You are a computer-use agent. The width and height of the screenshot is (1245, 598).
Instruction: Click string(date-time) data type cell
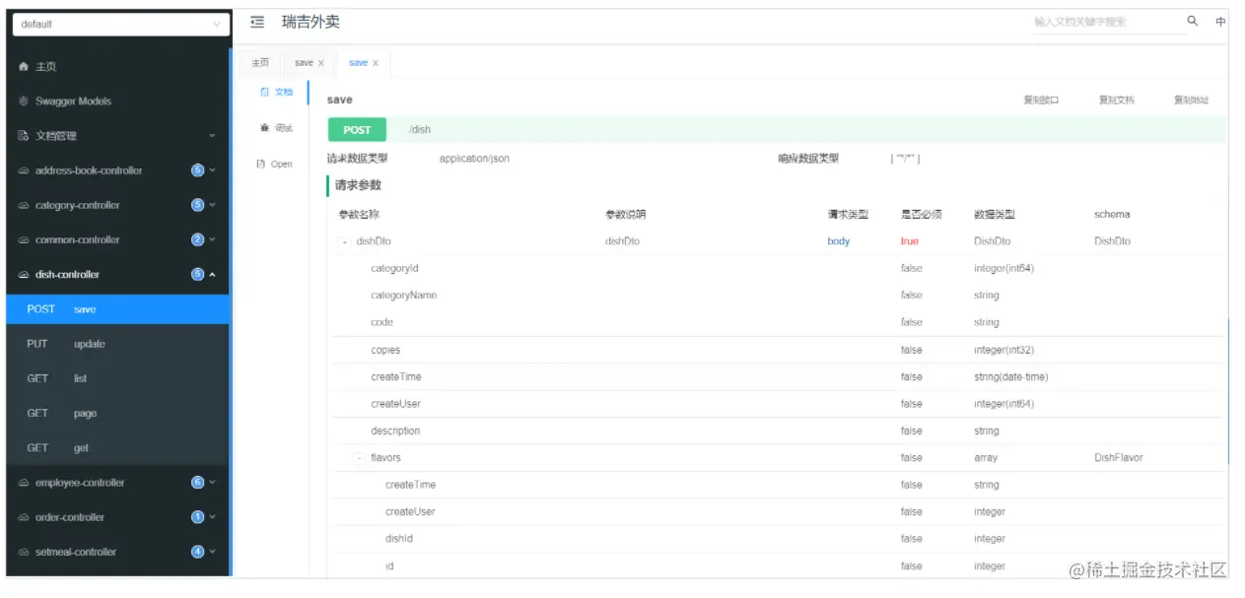pyautogui.click(x=1010, y=377)
